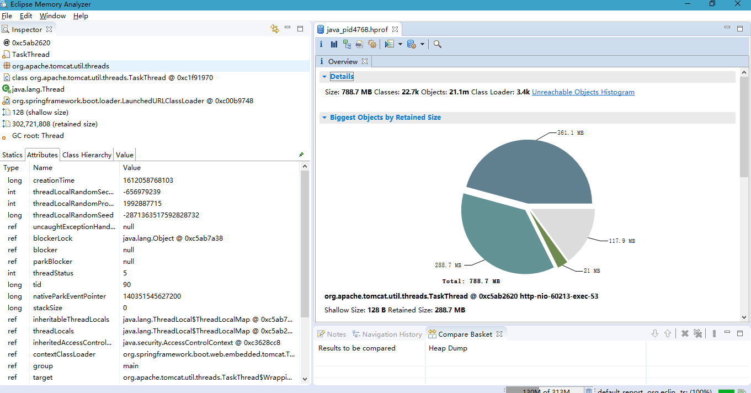This screenshot has width=751, height=393.
Task: Open Unreachable Objects Histogram link
Action: pyautogui.click(x=583, y=92)
